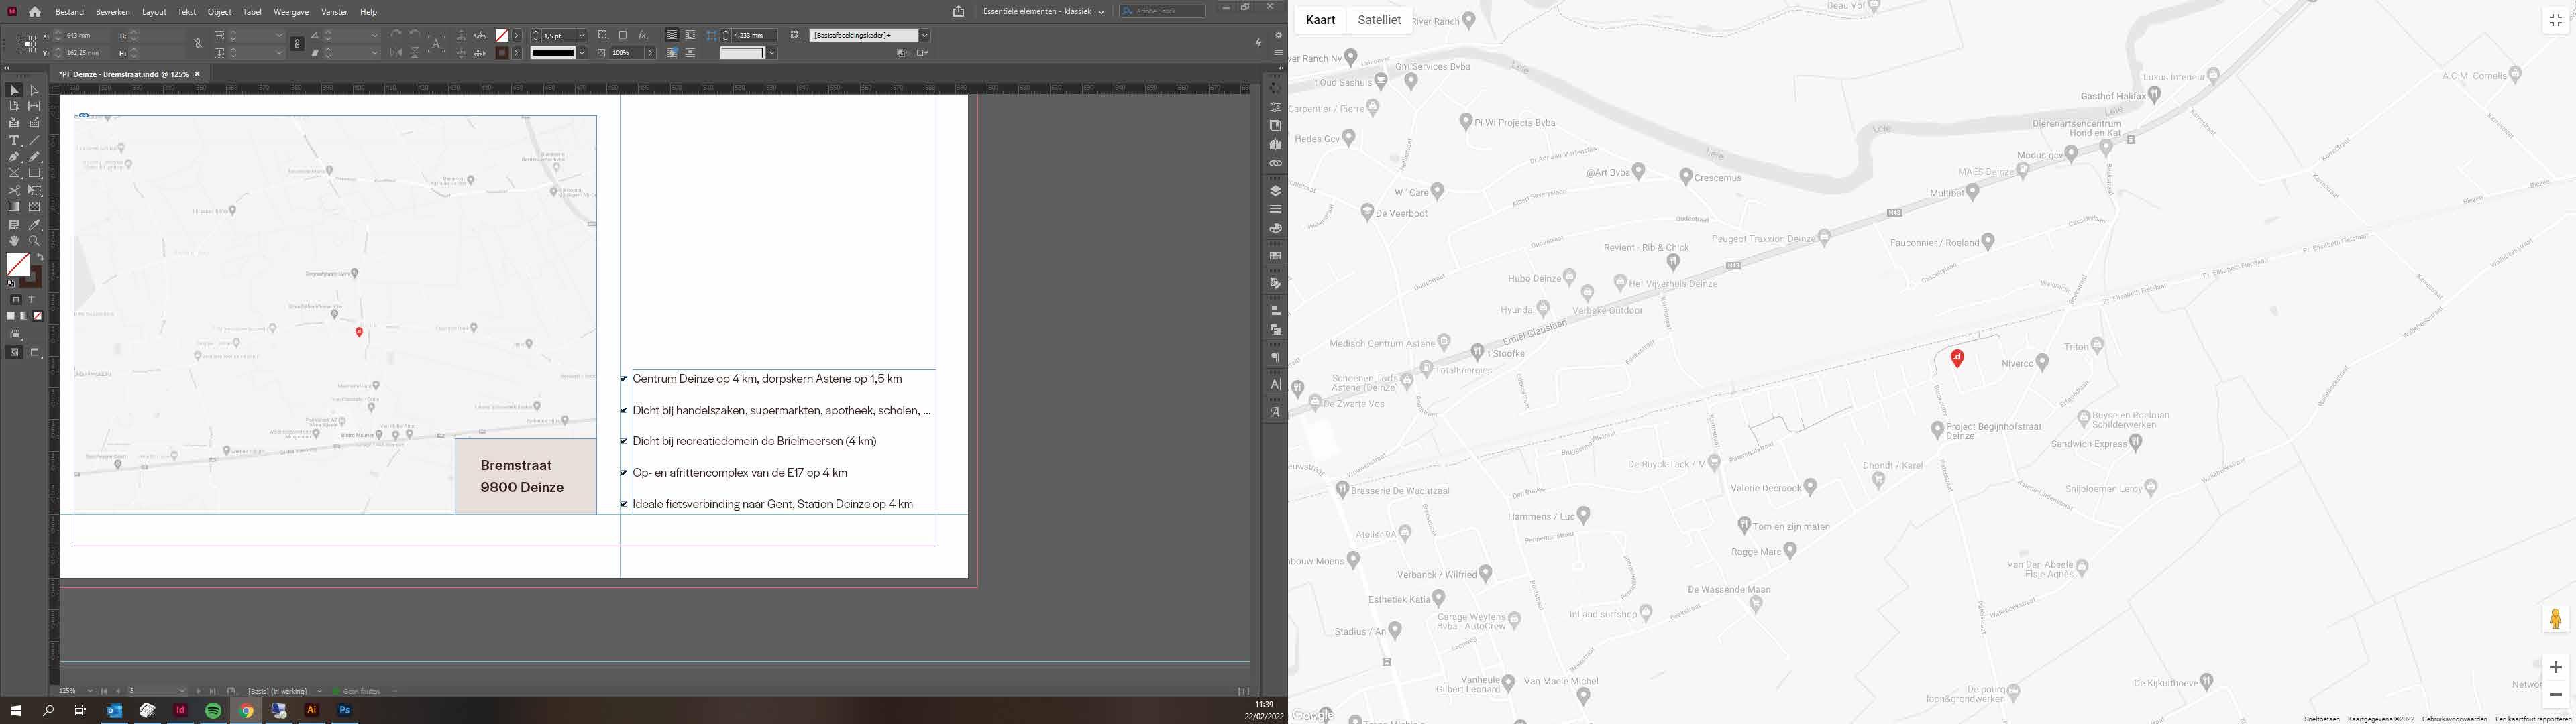
Task: Select the Type tool
Action: [14, 141]
